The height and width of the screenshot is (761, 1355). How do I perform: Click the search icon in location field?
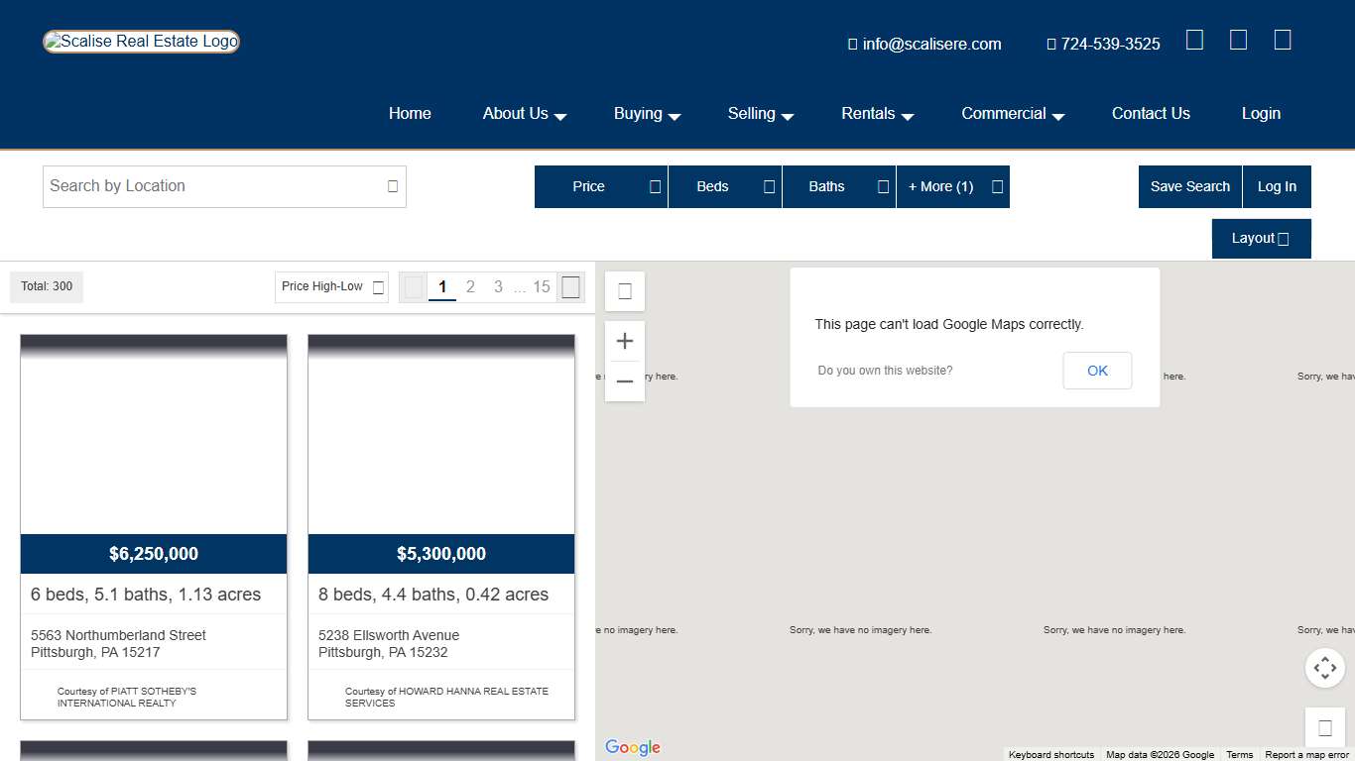coord(393,186)
